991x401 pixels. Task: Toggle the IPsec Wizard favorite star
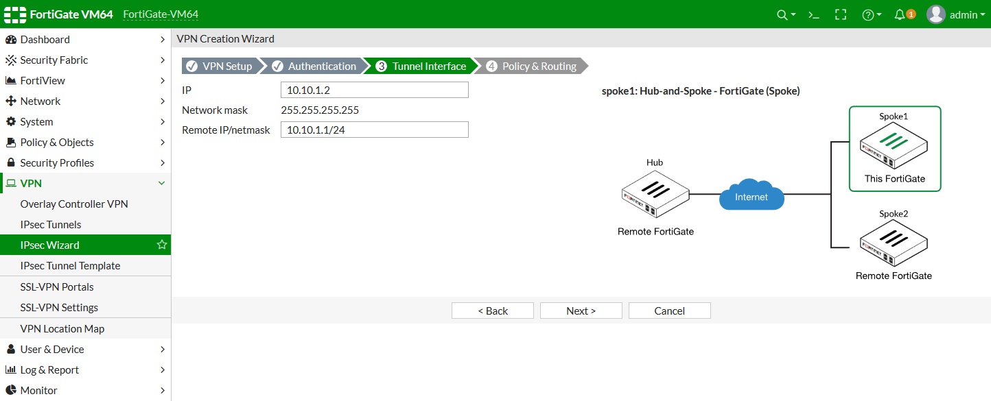pos(162,245)
